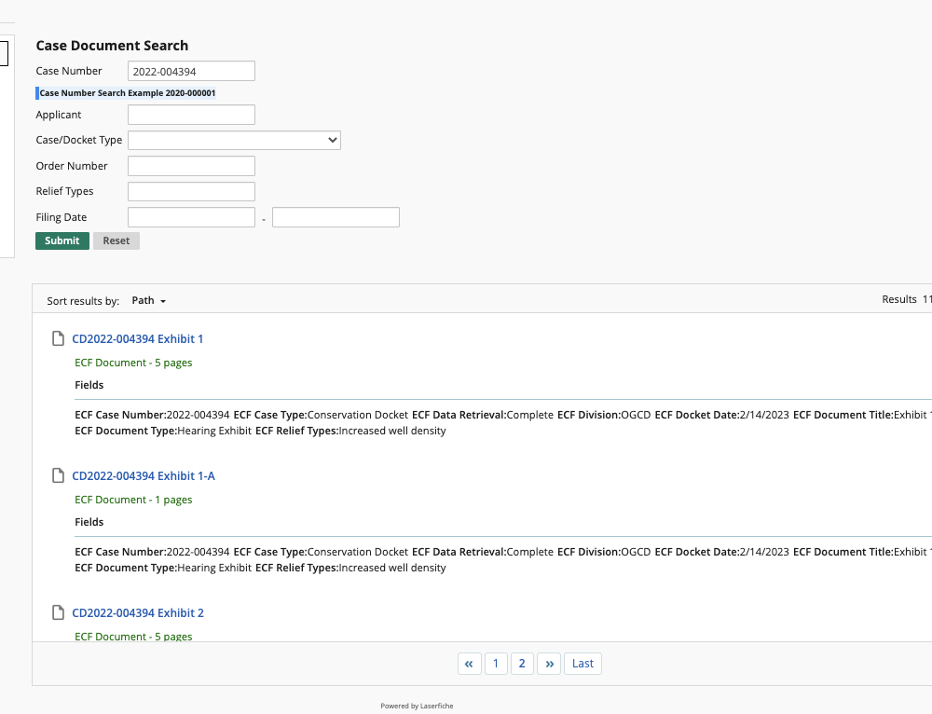Go to first results page arrow
Viewport: 932px width, 714px height.
point(469,664)
